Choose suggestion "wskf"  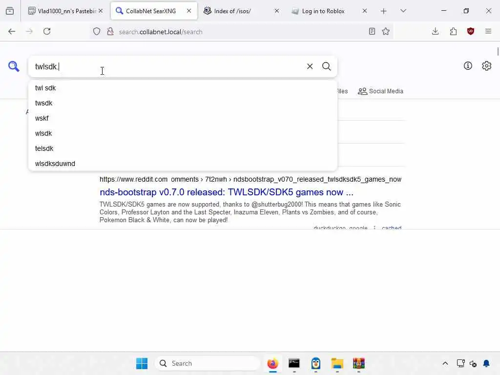(x=183, y=118)
